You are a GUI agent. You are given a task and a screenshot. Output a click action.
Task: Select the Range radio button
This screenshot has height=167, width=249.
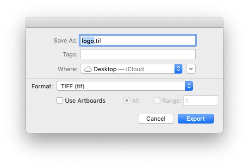coord(157,100)
